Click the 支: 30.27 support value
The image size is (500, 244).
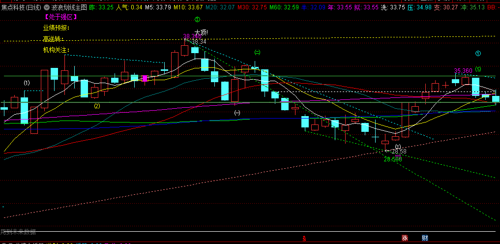[446, 7]
